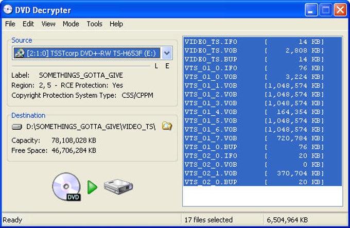Select VTS_02_0.BUP file row
The height and width of the screenshot is (228, 350).
coord(262,182)
